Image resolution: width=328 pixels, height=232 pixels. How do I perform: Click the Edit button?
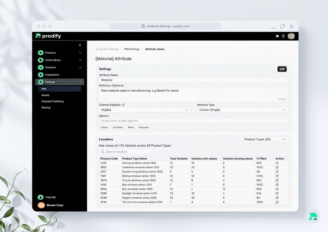pyautogui.click(x=282, y=69)
